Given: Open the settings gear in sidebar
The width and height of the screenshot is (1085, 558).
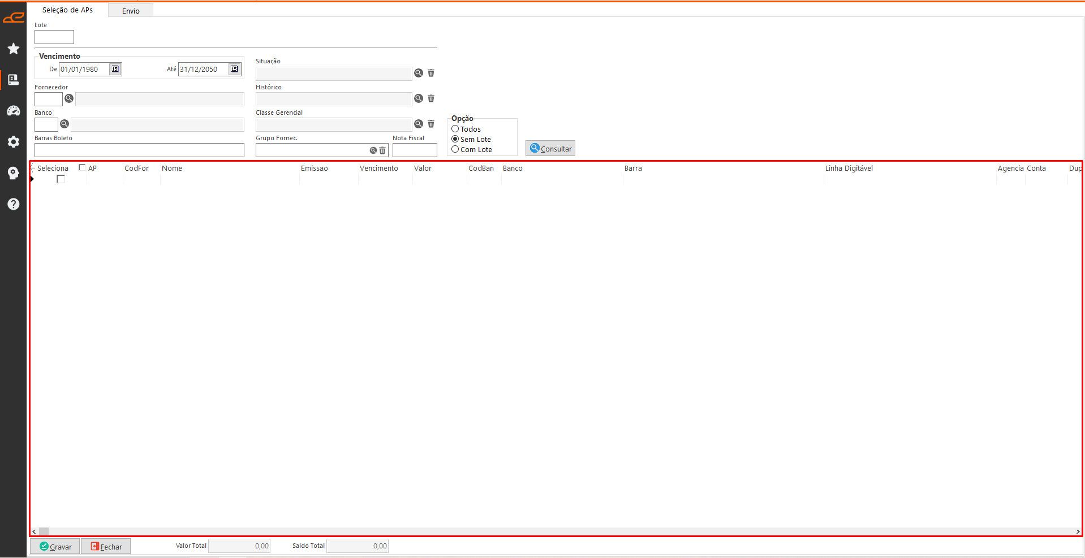Looking at the screenshot, I should pyautogui.click(x=14, y=142).
